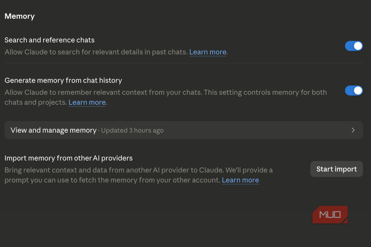Expand the chevron on View and manage memory

(353, 130)
